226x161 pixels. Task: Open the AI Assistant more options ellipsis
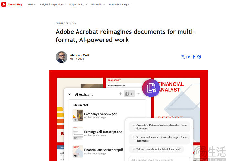tap(138, 94)
